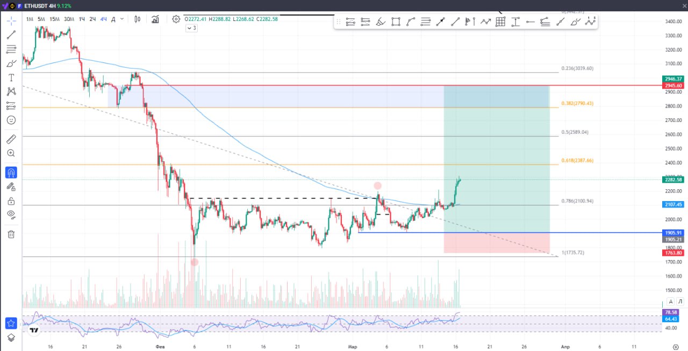
Task: Switch to the 1M timeframe
Action: (30, 19)
